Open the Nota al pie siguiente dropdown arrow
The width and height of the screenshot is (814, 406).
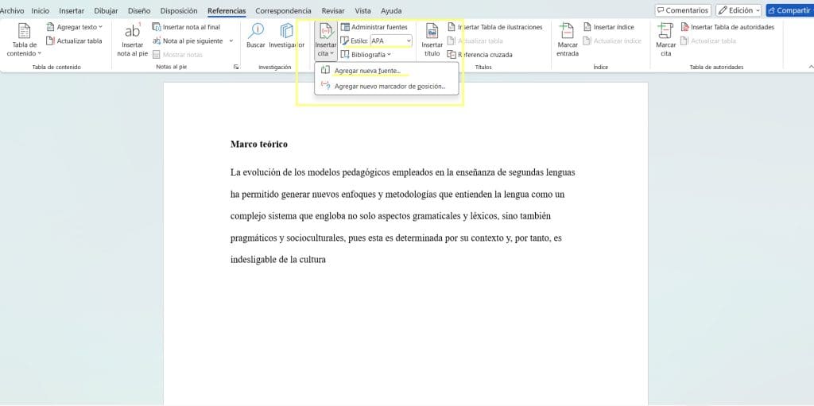(231, 41)
